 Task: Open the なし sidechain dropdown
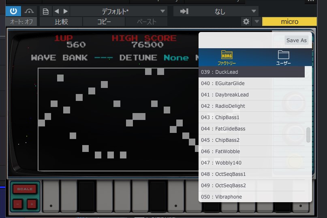pos(216,11)
